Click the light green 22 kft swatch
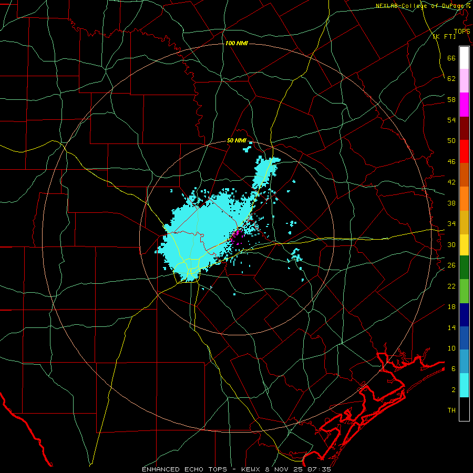 pyautogui.click(x=464, y=291)
